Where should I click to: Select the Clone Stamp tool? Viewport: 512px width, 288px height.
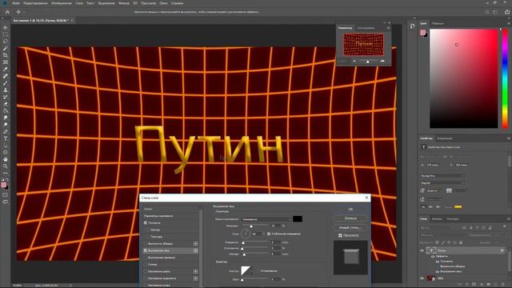[6, 90]
